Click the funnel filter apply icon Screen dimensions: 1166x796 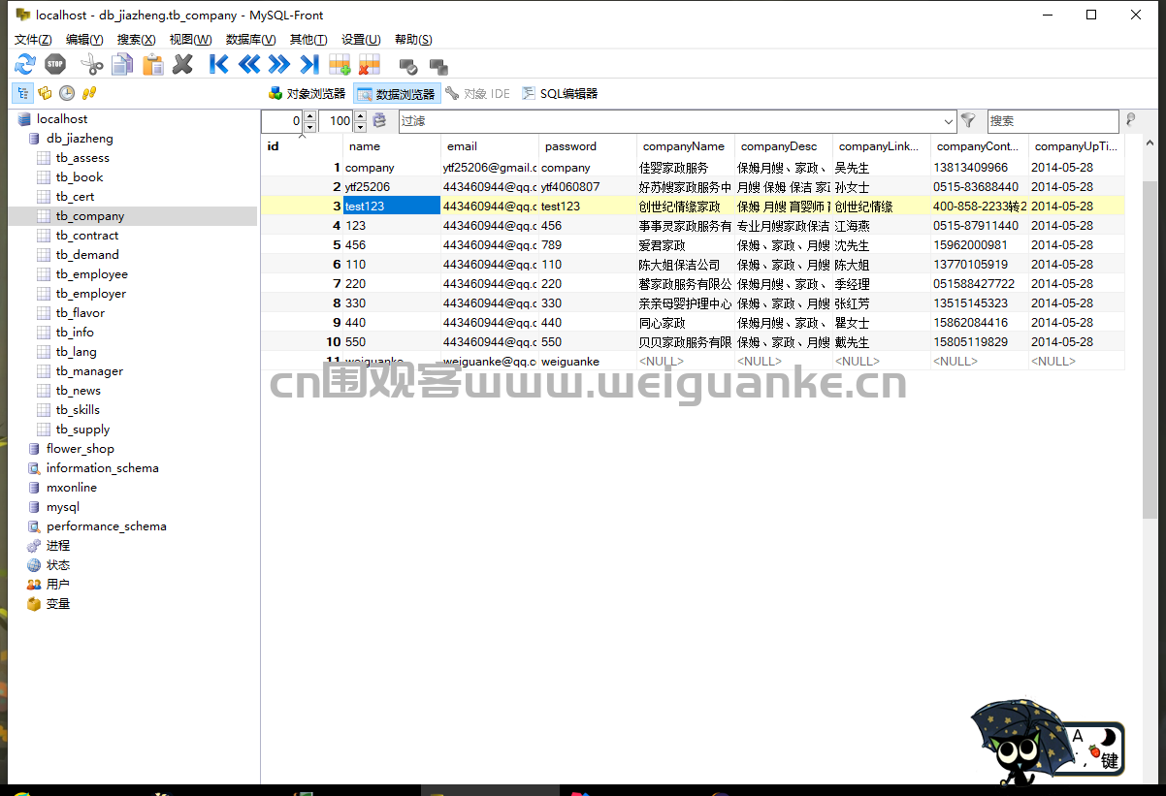tap(968, 120)
